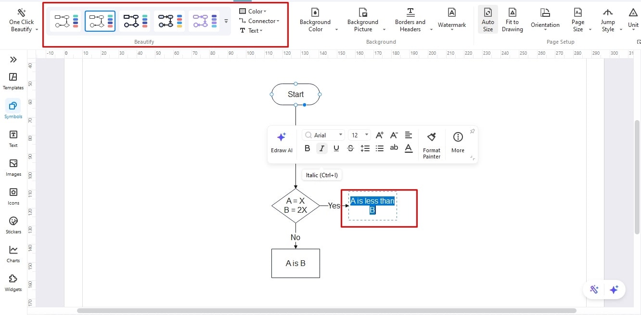Open text alignment options
Viewport: 641px width, 315px height.
[409, 135]
